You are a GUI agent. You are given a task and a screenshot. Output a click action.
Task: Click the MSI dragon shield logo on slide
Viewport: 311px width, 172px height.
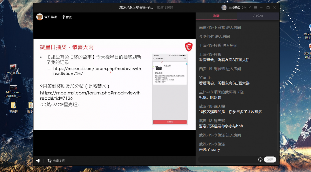(x=189, y=47)
